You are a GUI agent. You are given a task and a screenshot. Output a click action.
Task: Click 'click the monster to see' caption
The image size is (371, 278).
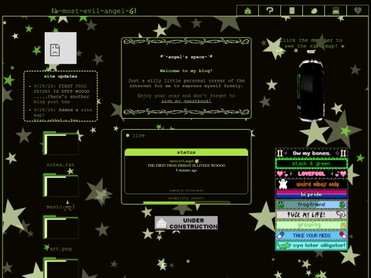point(311,43)
